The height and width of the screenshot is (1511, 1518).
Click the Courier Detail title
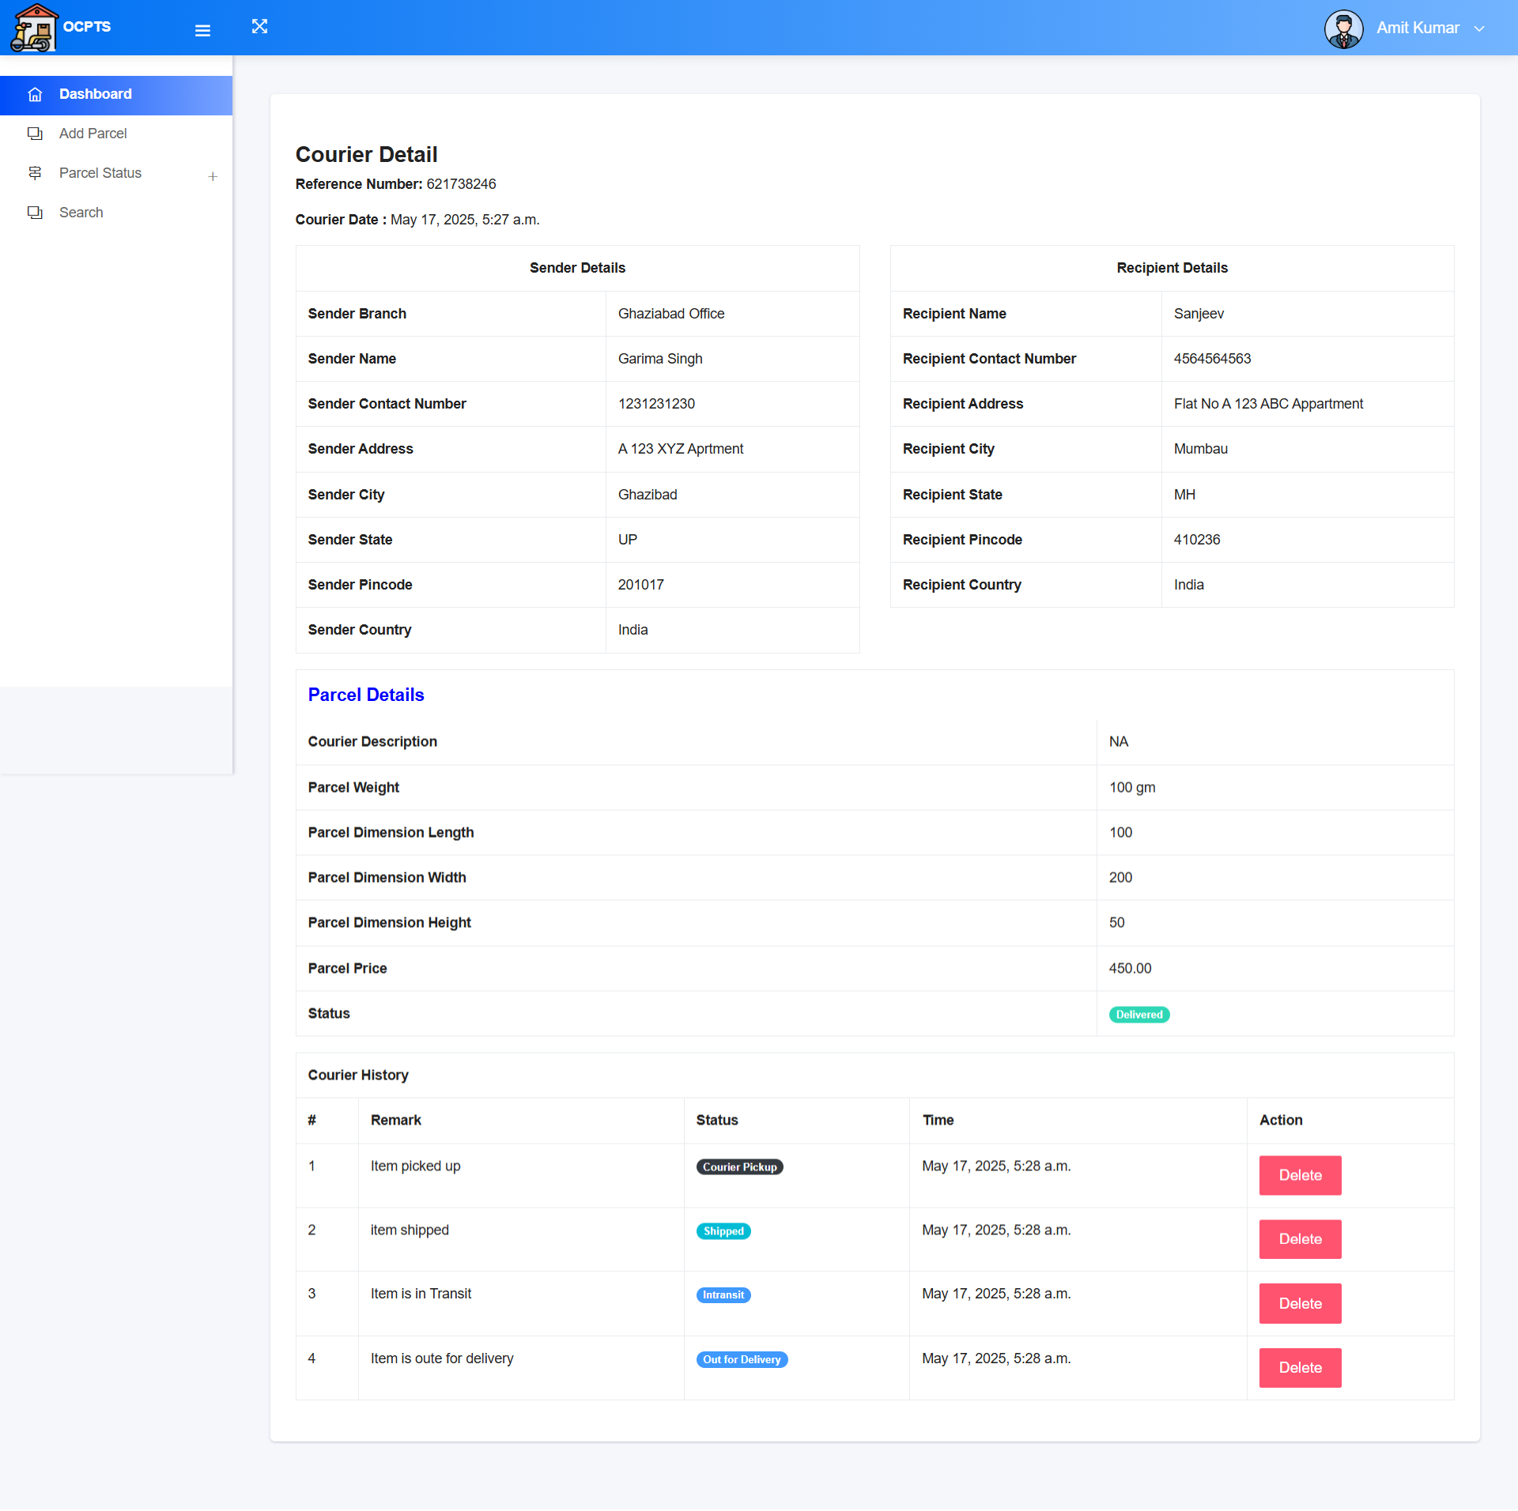point(366,154)
